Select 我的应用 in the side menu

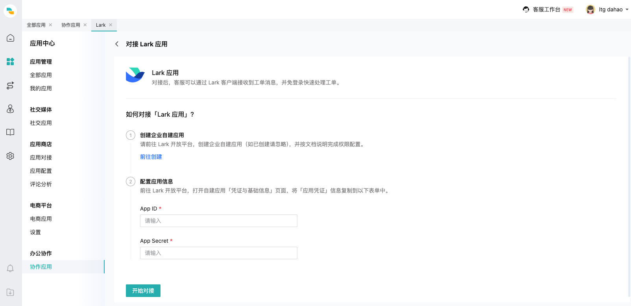click(x=41, y=88)
